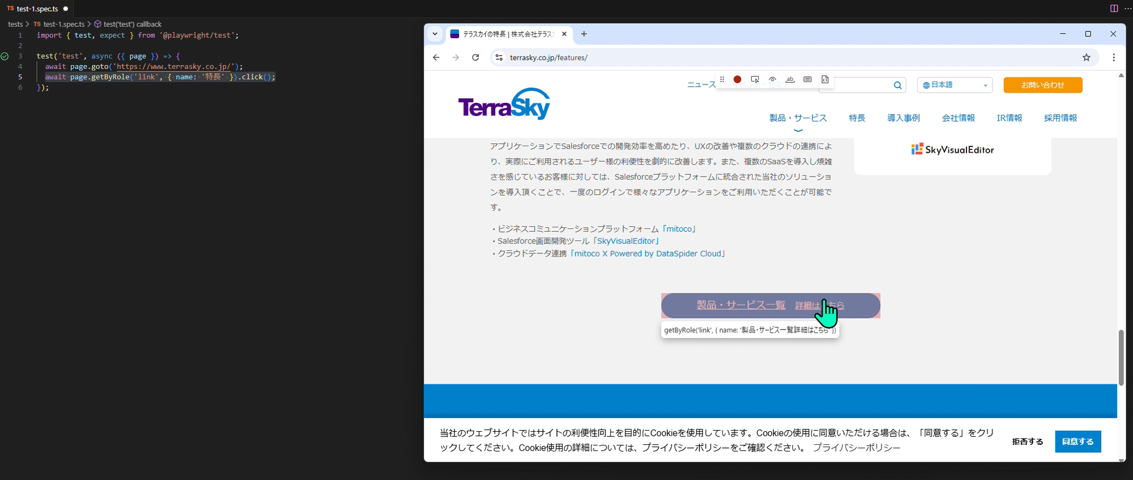
Task: Select the Assert visibility eye tool
Action: 773,79
